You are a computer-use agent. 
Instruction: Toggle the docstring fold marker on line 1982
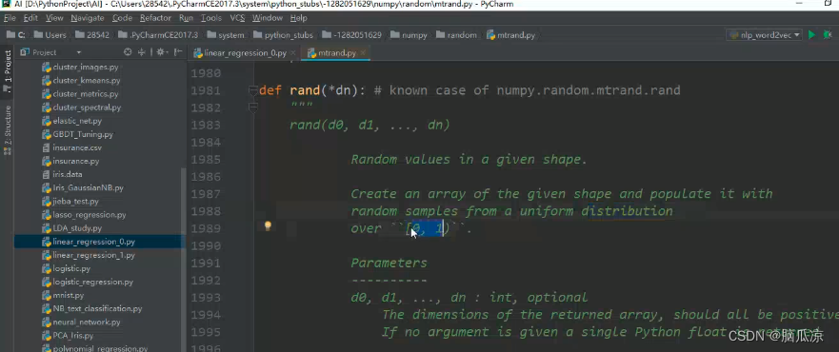click(x=253, y=108)
